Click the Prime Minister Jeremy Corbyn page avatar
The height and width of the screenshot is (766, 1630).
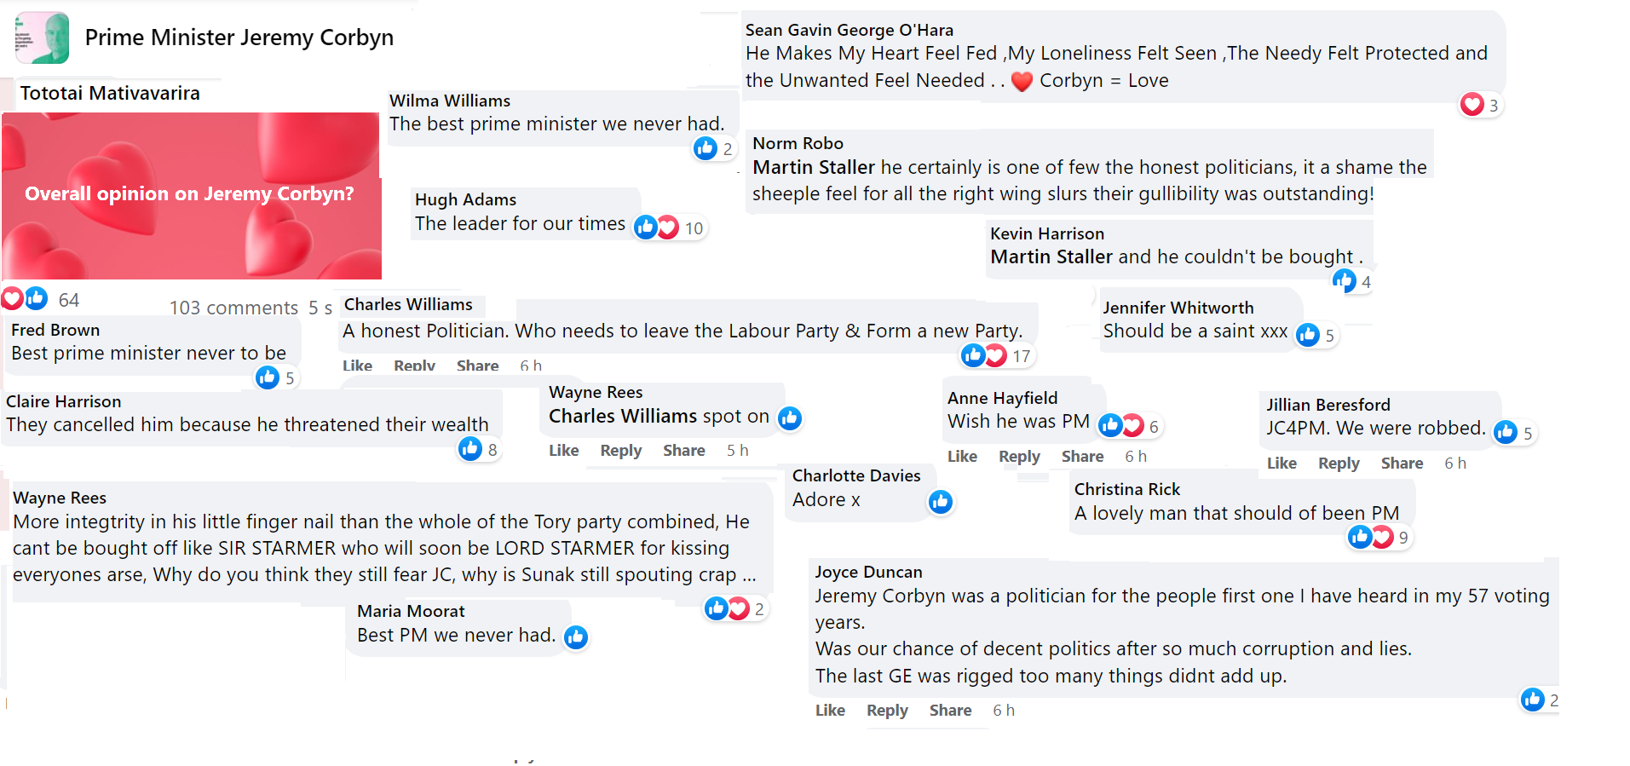(43, 37)
